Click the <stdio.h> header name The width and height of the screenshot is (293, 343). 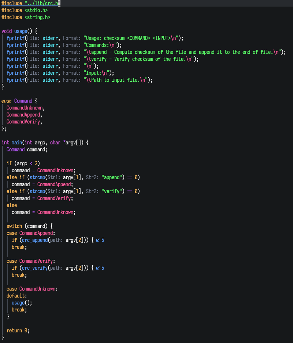point(36,10)
